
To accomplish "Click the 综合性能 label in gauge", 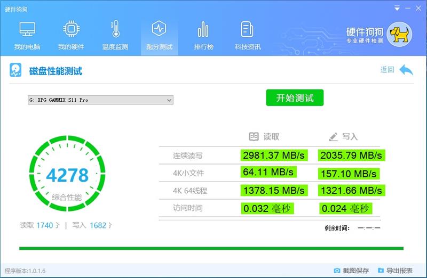I will [67, 197].
